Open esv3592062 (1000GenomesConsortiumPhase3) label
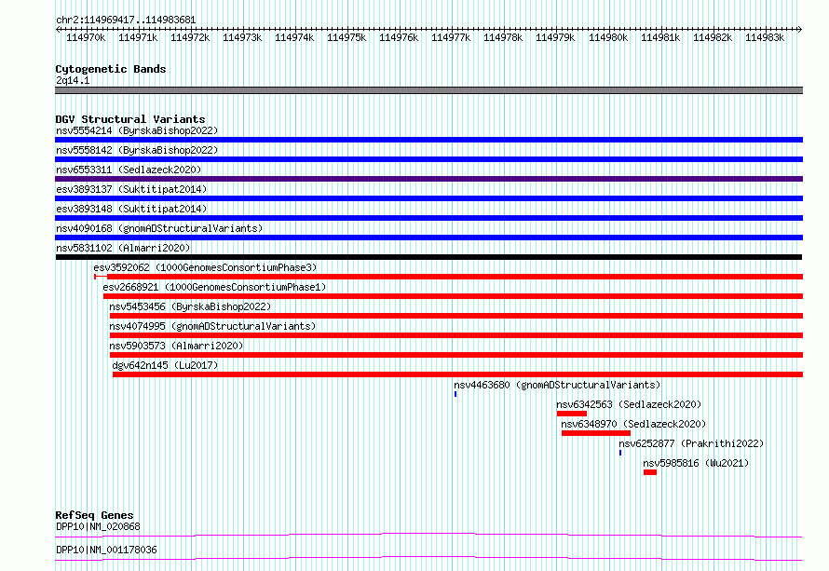Viewport: 829px width, 571px height. tap(205, 267)
